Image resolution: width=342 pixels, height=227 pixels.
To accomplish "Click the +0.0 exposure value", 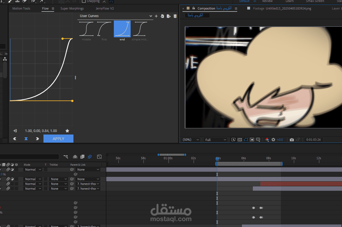I will (280, 140).
